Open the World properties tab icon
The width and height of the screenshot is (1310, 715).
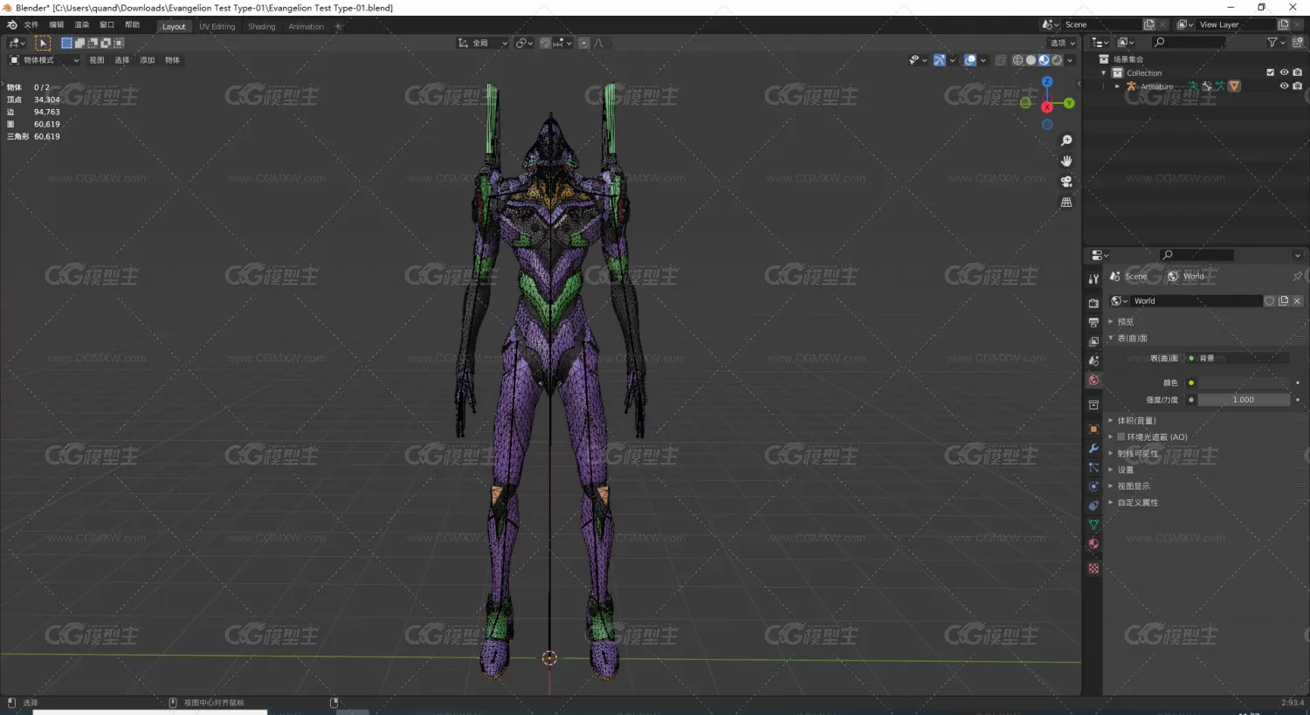pos(1093,381)
